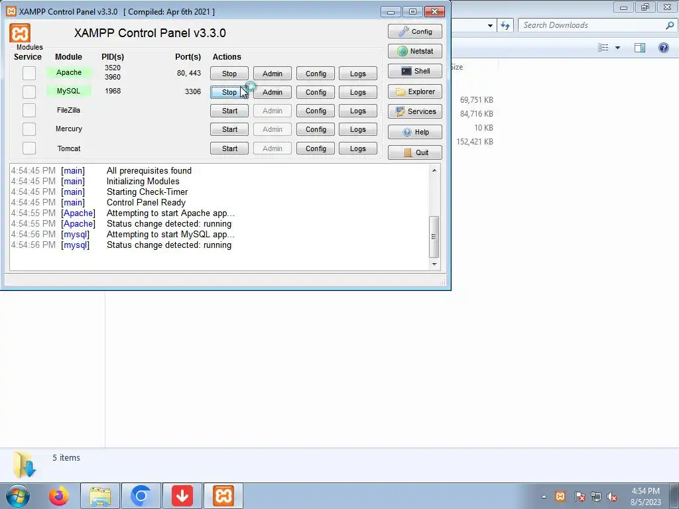This screenshot has height=509, width=679.
Task: Toggle the preview pane in Downloads window
Action: [x=640, y=48]
